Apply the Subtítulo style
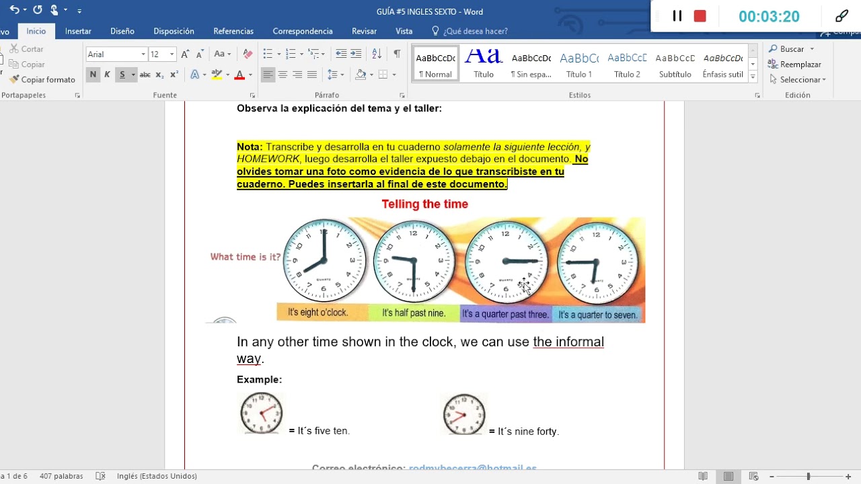The width and height of the screenshot is (861, 484). [x=675, y=65]
